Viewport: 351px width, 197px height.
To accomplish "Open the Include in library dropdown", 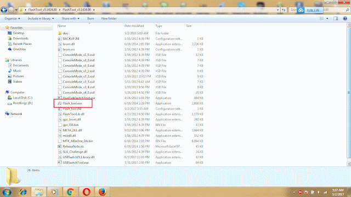I will 41,19.
